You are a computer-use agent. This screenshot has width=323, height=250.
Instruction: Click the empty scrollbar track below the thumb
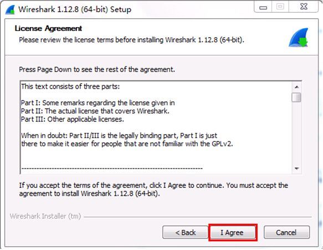coord(296,134)
